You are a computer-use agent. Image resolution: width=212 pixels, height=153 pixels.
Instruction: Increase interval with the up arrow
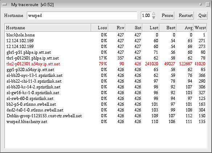(x=154, y=14)
